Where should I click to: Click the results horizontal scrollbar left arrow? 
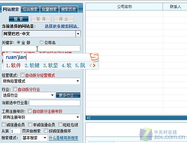88,118
